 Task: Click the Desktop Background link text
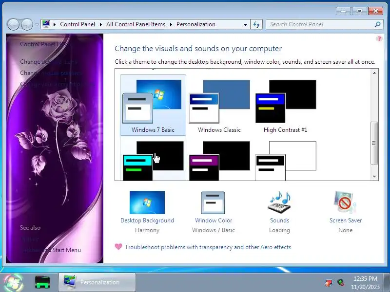(x=147, y=220)
